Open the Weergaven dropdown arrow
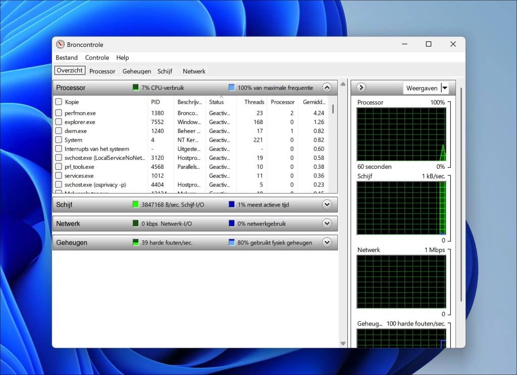The height and width of the screenshot is (375, 517). (444, 88)
